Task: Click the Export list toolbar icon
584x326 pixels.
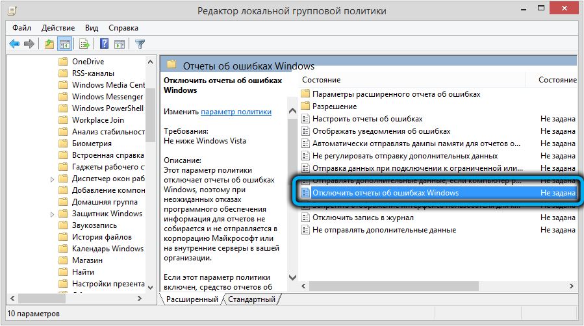Action: coord(84,44)
